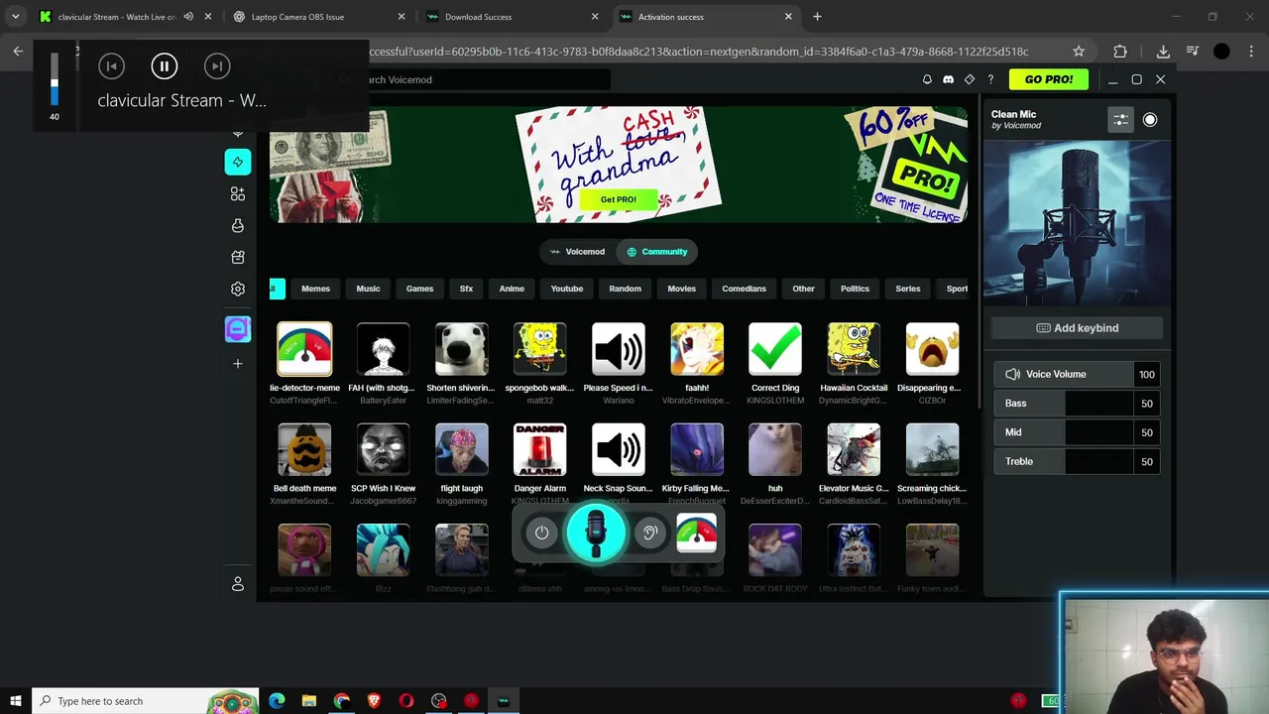This screenshot has width=1269, height=714.
Task: Select the Games category
Action: coord(419,289)
